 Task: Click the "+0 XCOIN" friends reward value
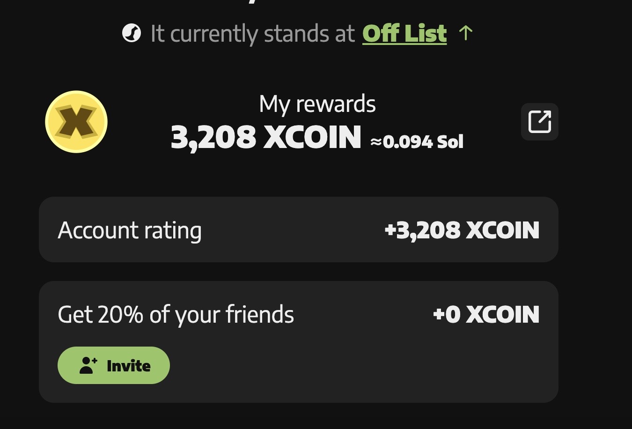[486, 314]
